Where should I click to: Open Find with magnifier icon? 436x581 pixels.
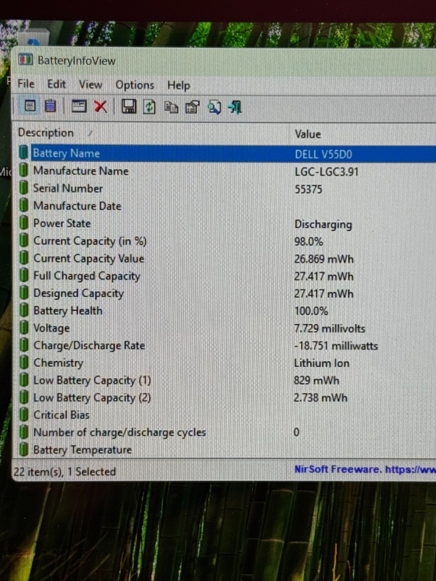coord(214,107)
